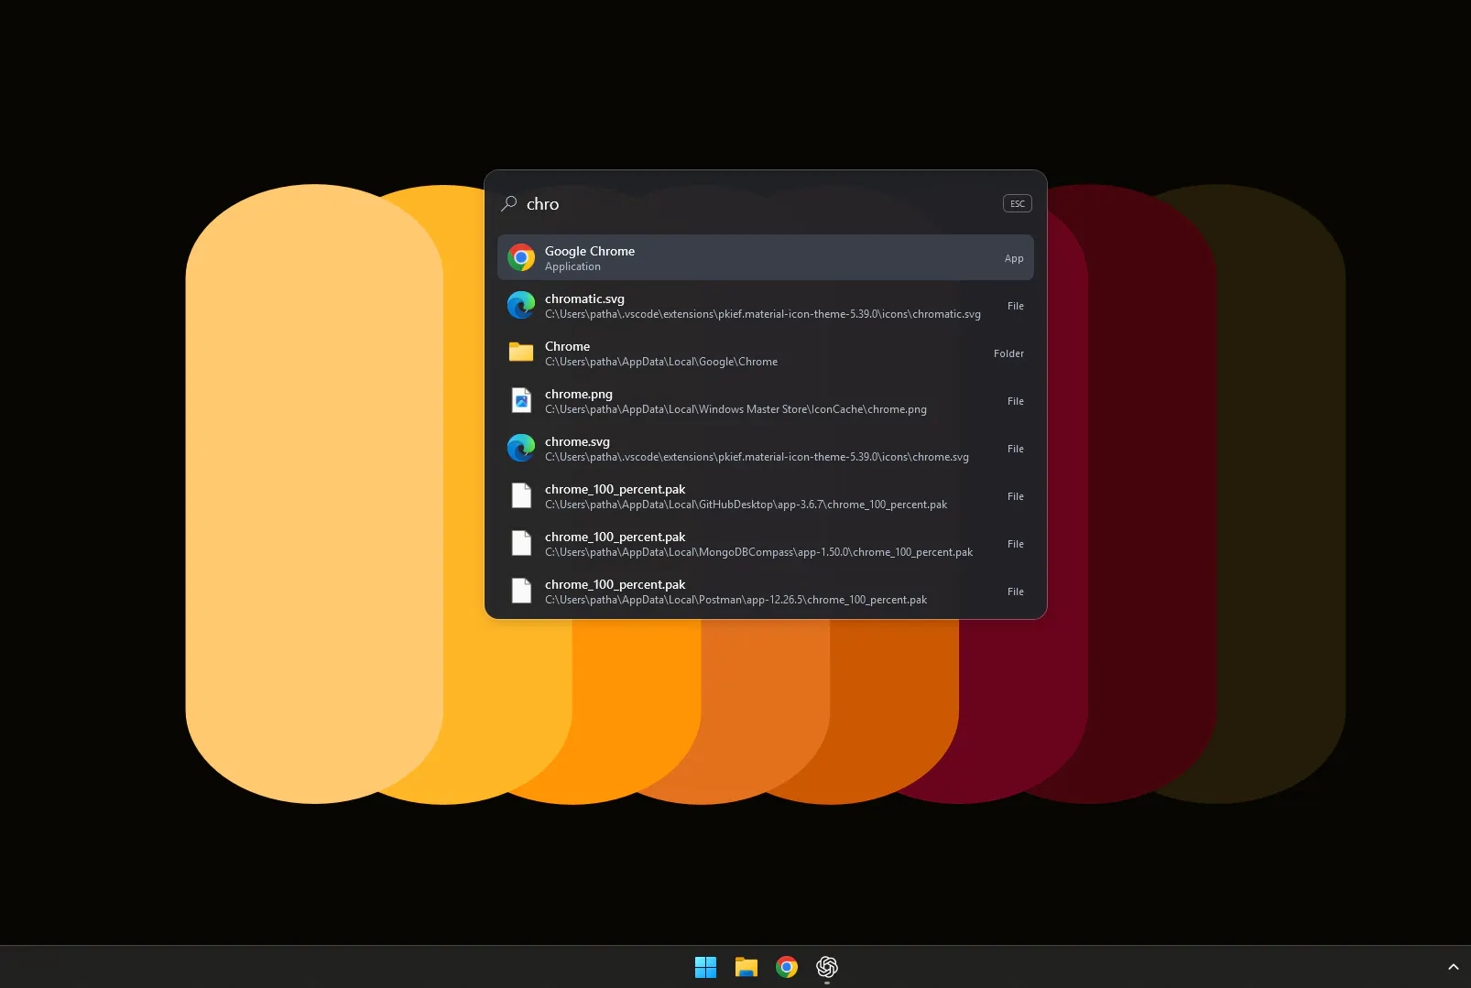Click the path ending in Postman\app-12.26.5\chrome_100_percent.pak
The height and width of the screenshot is (988, 1471).
coord(735,600)
